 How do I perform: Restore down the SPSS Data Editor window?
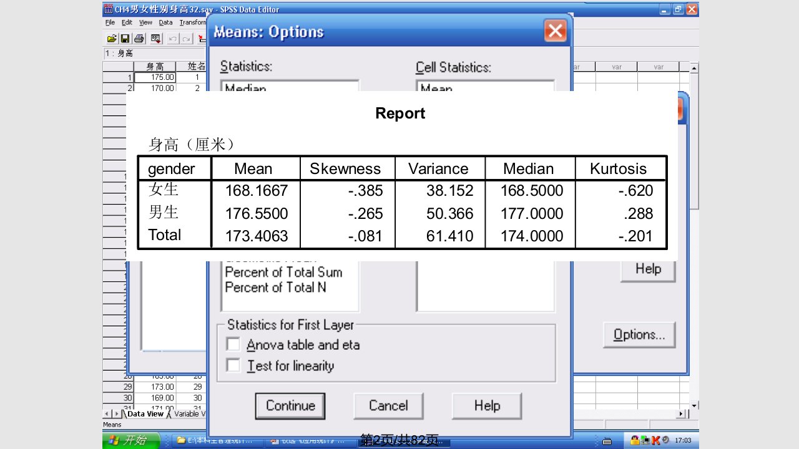pyautogui.click(x=679, y=9)
